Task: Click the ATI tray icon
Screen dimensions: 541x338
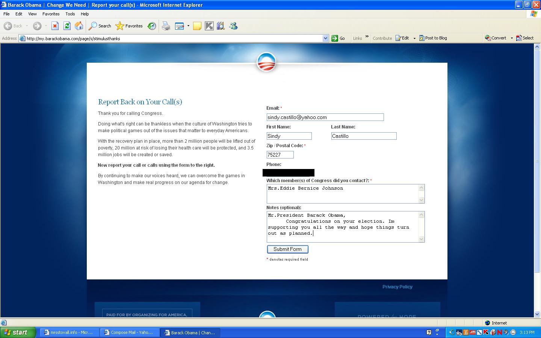Action: tap(473, 332)
